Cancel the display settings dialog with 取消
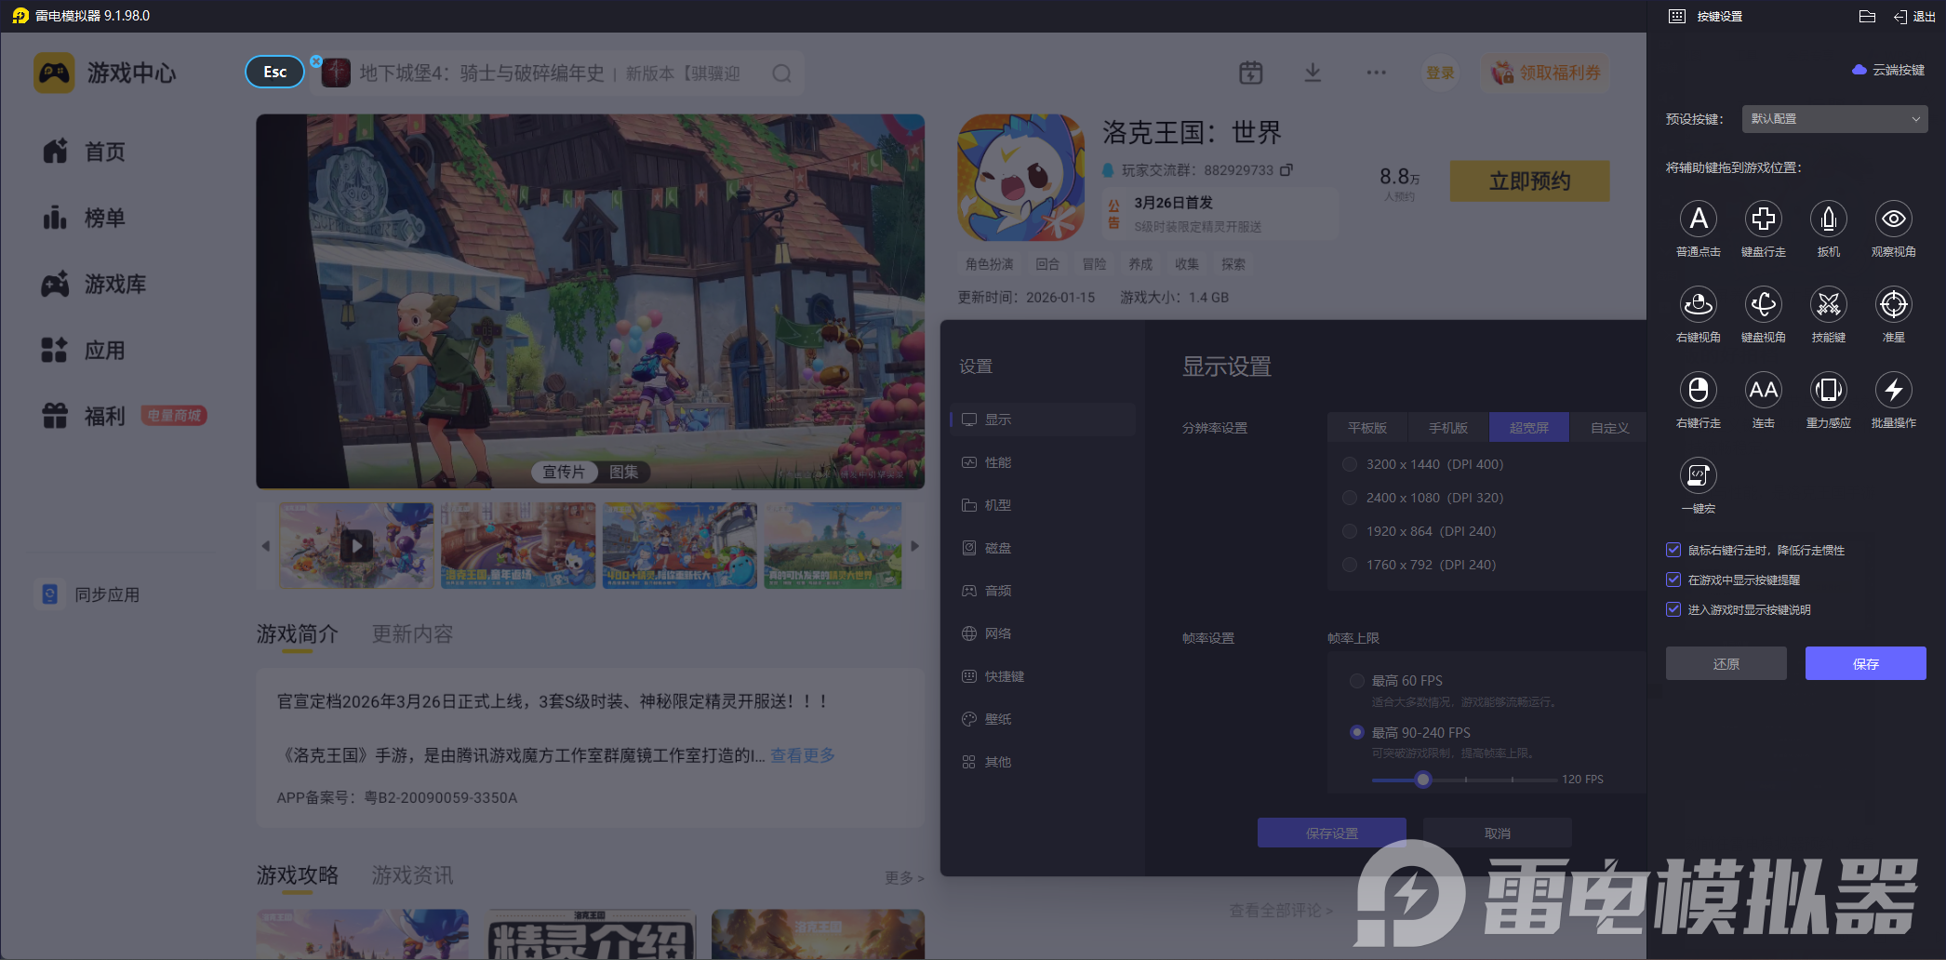This screenshot has width=1946, height=960. pyautogui.click(x=1497, y=833)
